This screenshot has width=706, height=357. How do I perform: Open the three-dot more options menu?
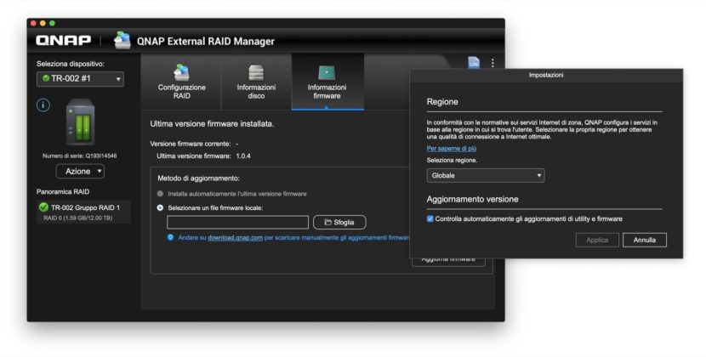[492, 63]
